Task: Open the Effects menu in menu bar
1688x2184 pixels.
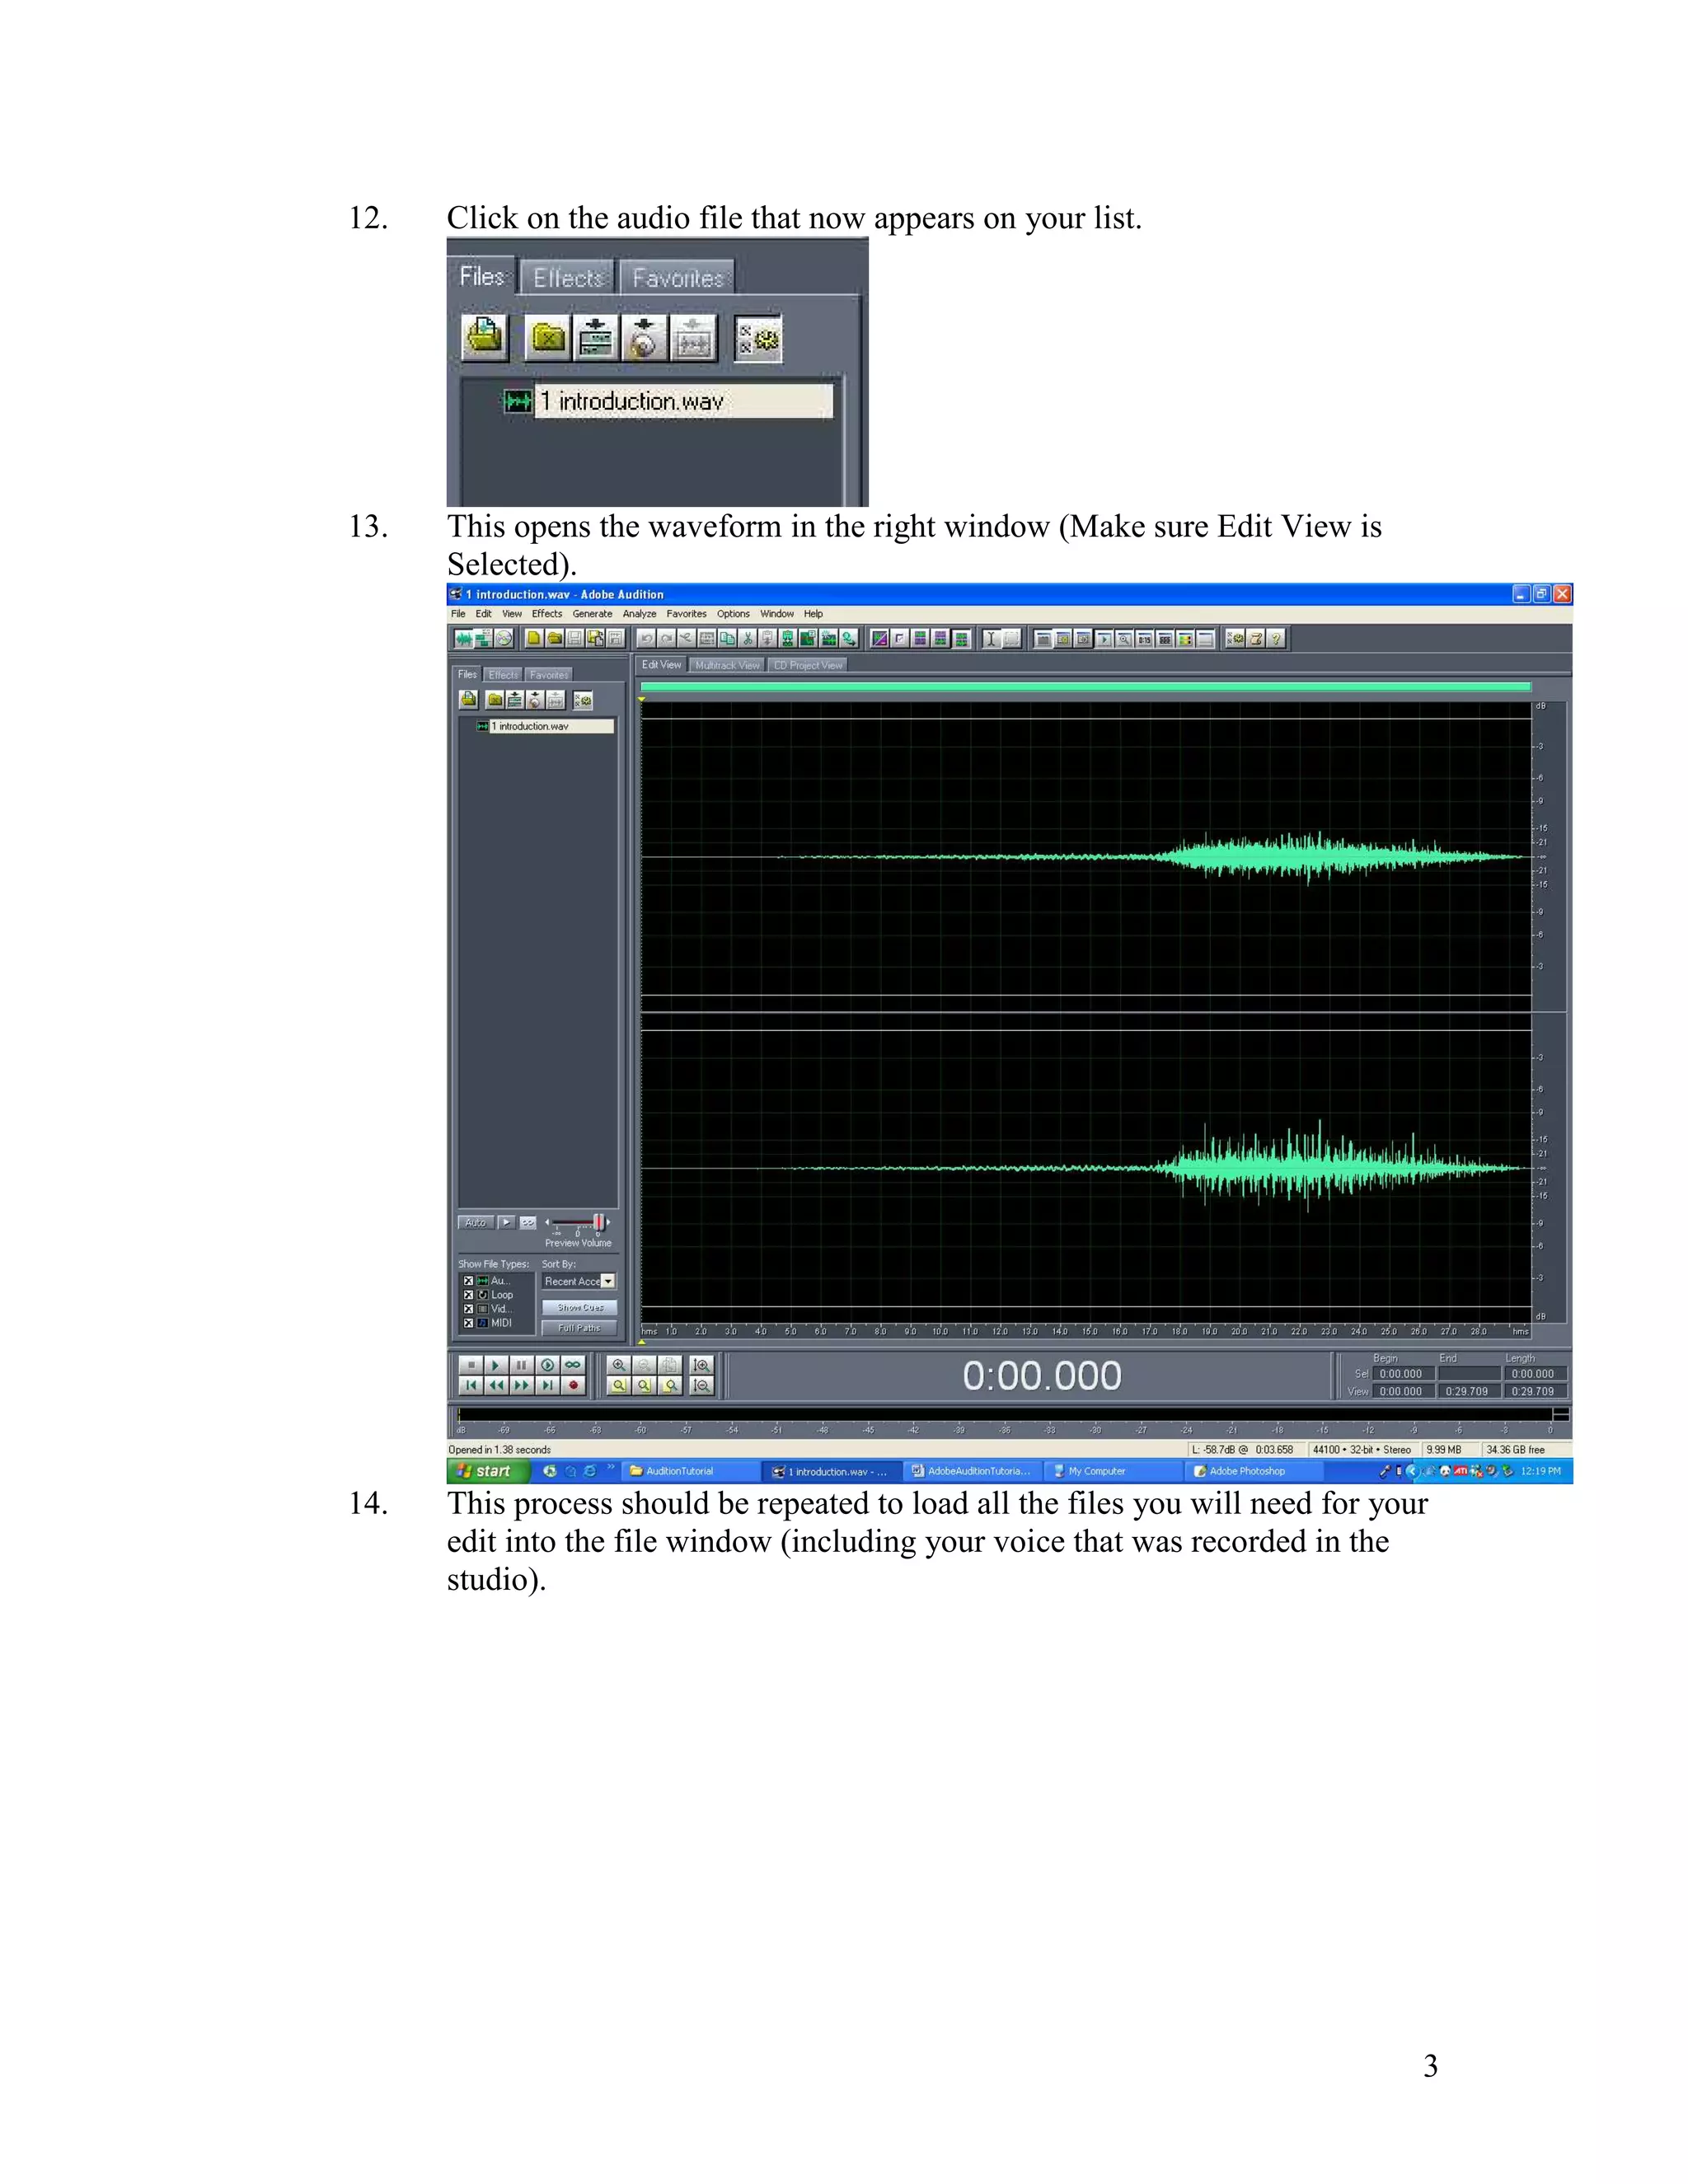Action: (x=546, y=614)
